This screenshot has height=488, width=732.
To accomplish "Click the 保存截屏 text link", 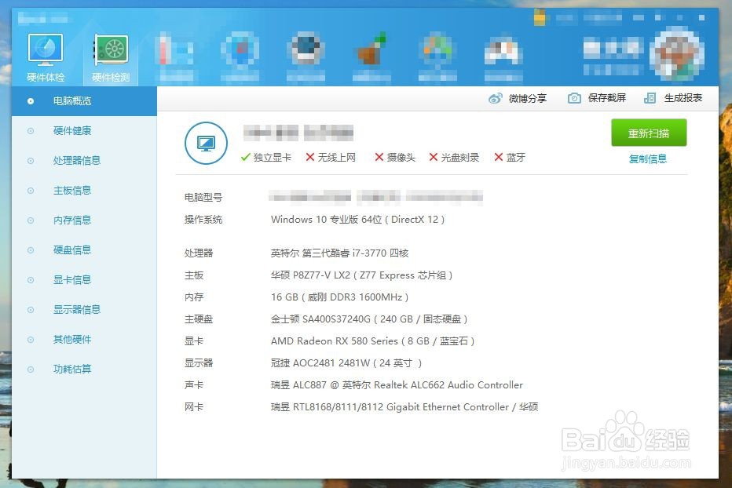I will click(x=607, y=98).
